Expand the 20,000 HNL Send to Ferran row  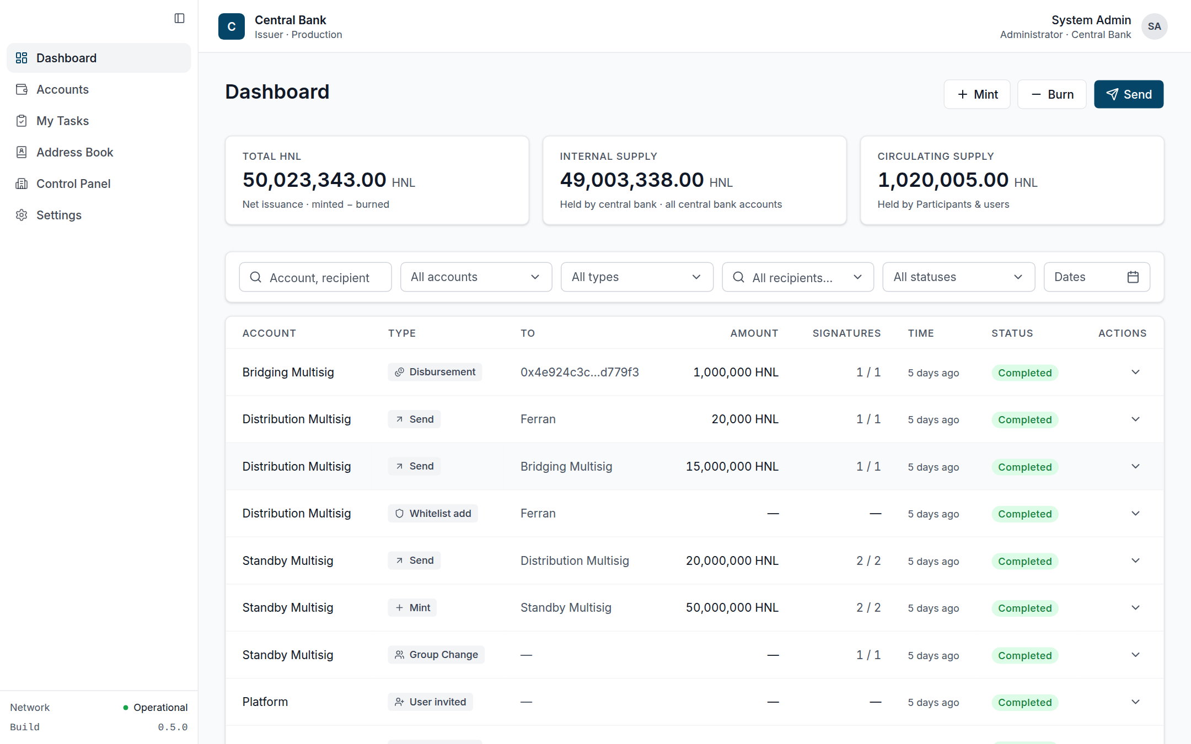tap(1135, 419)
